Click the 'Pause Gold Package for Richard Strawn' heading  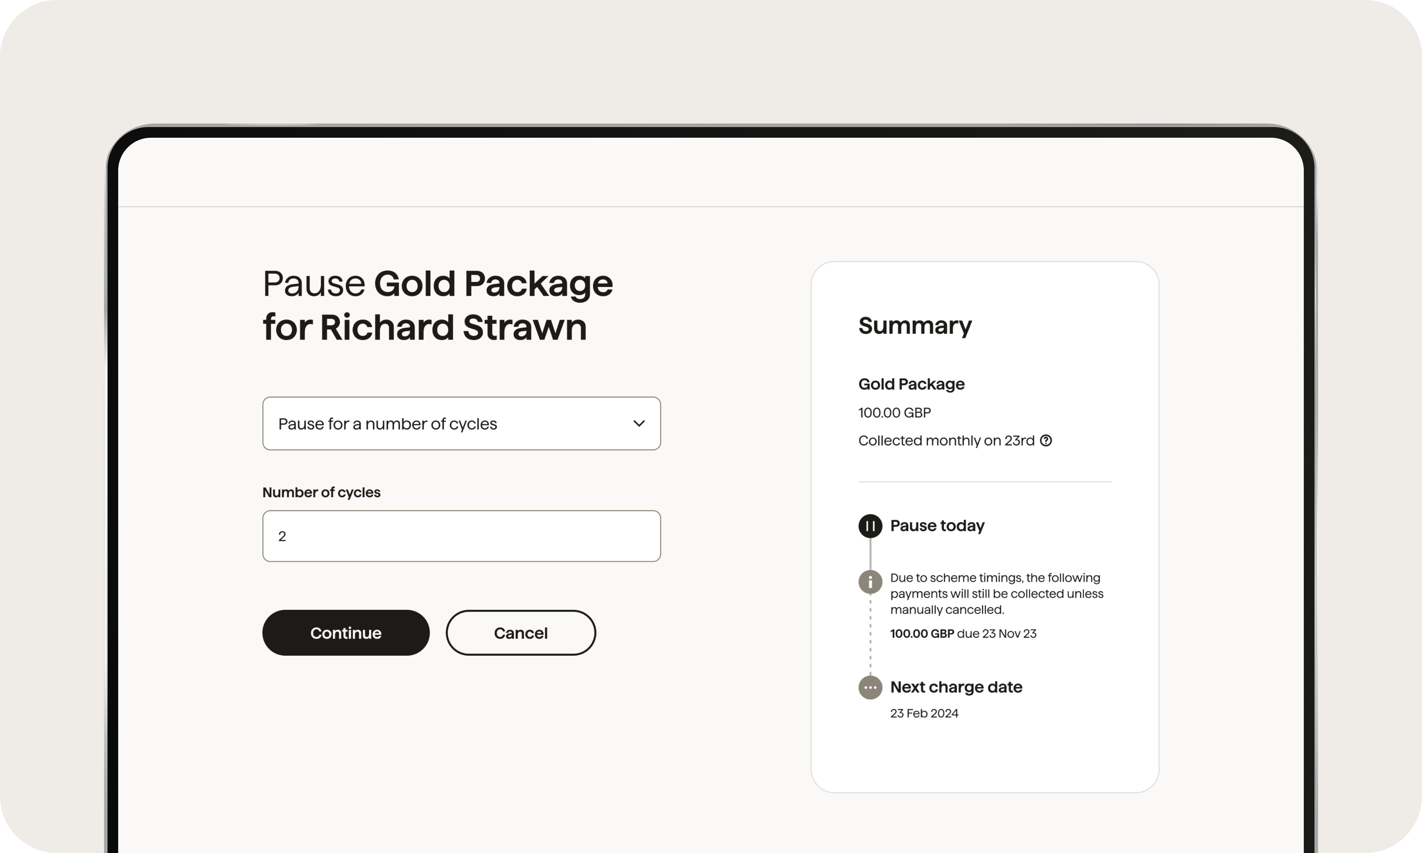click(437, 305)
